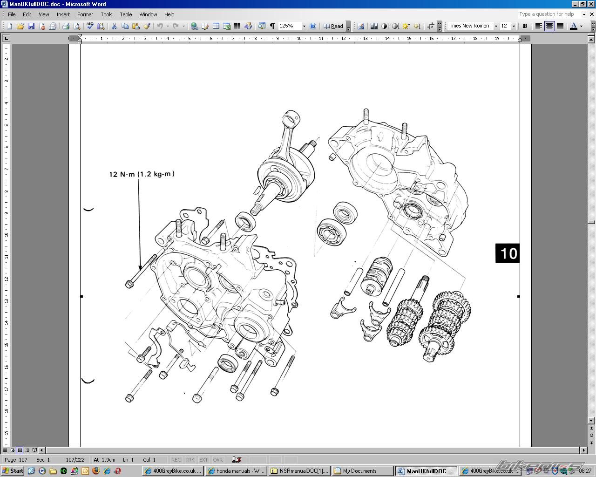Open the Insert menu
This screenshot has width=596, height=477.
63,14
